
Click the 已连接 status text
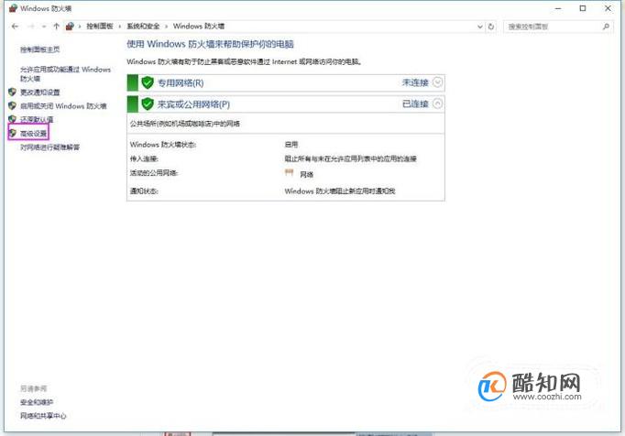point(415,104)
